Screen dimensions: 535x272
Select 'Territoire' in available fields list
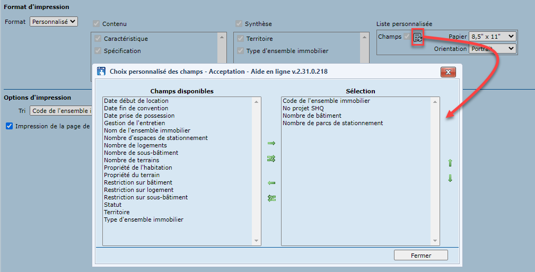[x=117, y=212]
